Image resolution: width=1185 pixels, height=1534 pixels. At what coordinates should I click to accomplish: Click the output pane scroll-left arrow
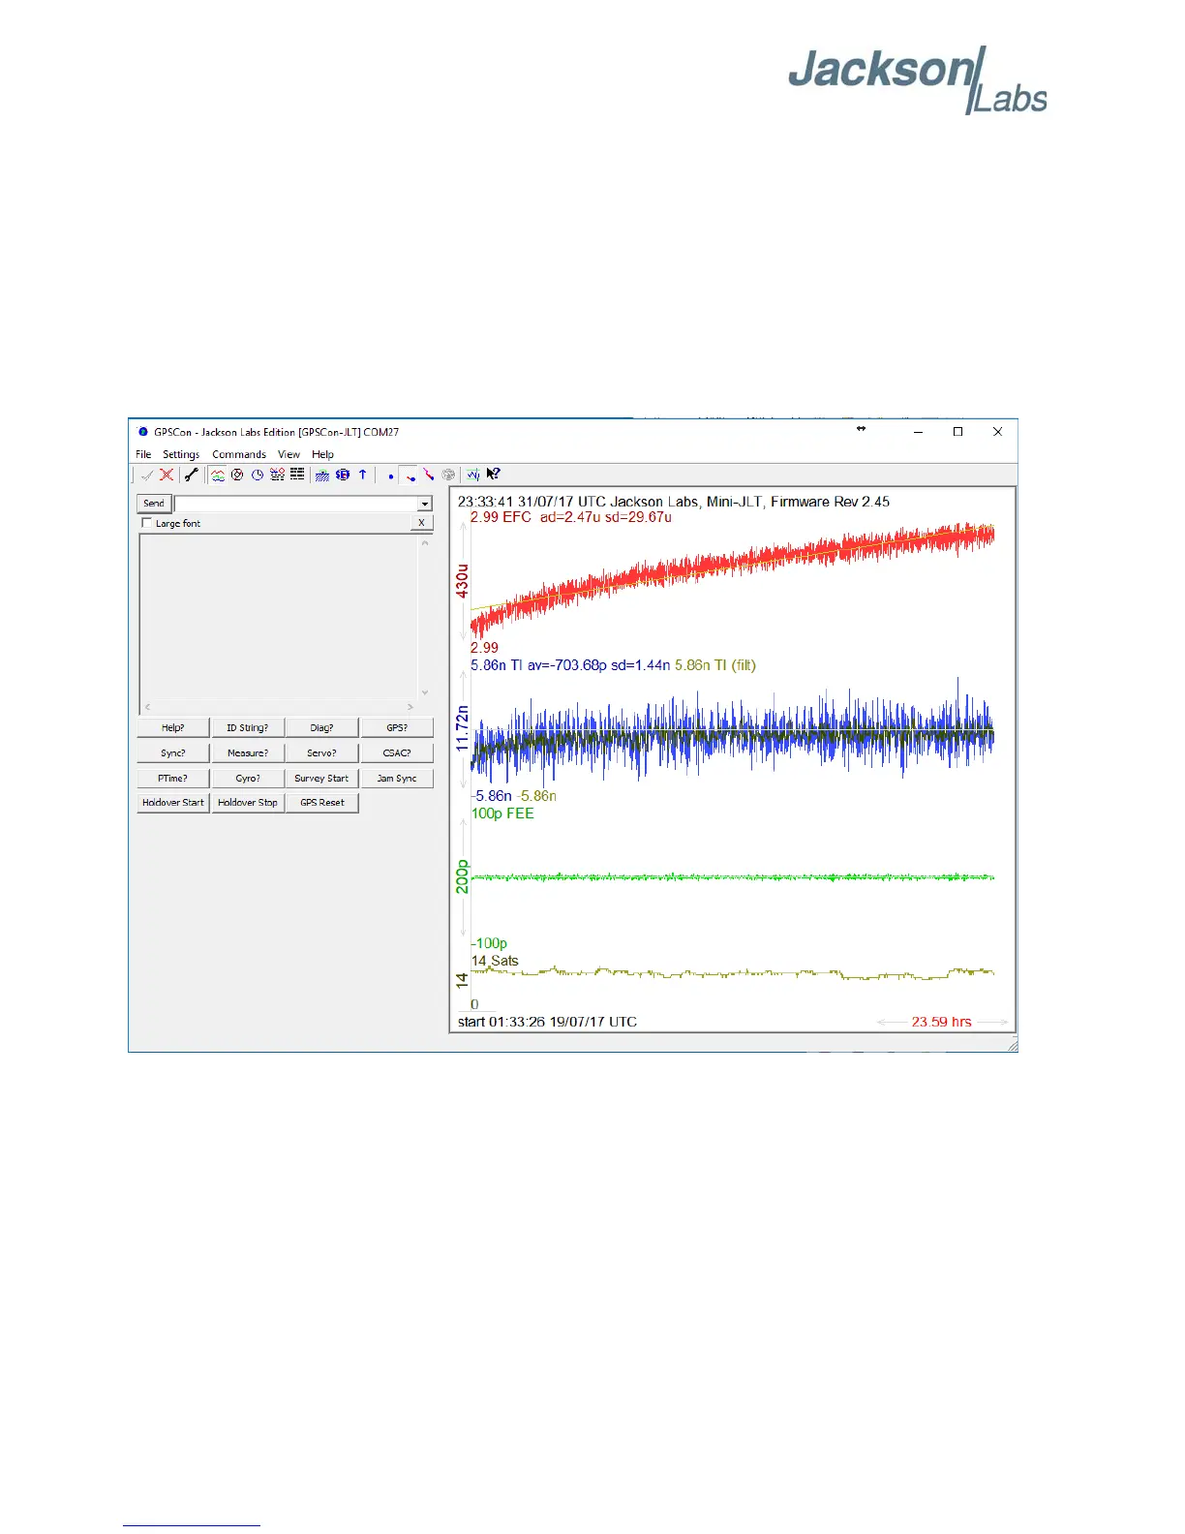click(147, 707)
